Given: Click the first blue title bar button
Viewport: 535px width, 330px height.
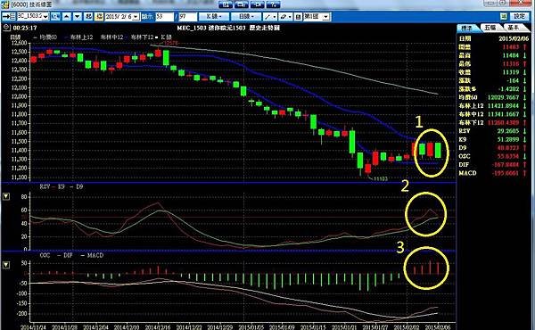Looking at the screenshot, I should tap(226, 4).
